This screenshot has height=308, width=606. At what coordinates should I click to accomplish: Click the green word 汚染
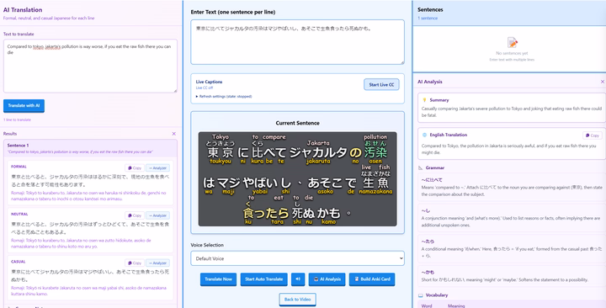pos(375,152)
